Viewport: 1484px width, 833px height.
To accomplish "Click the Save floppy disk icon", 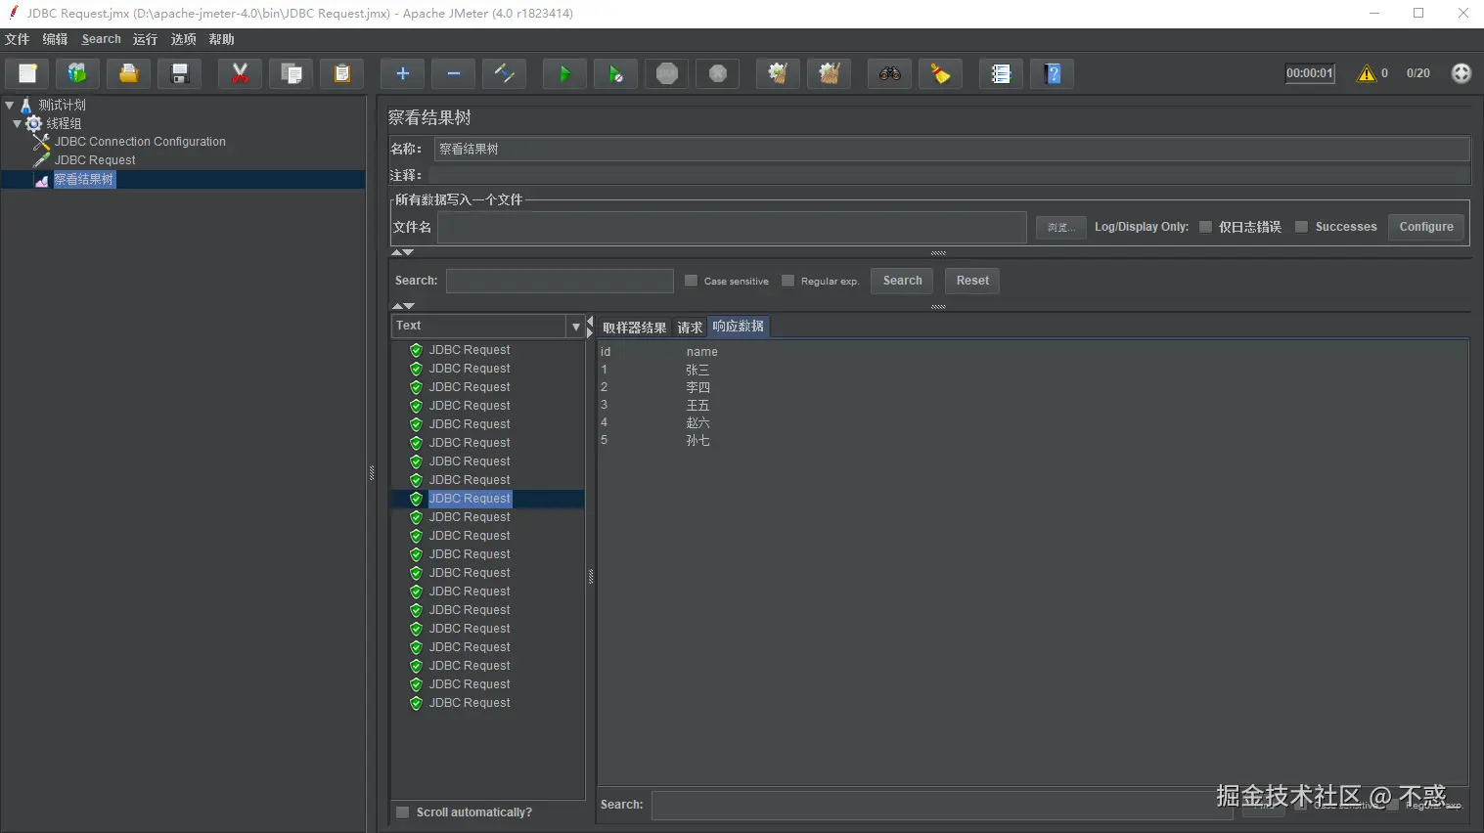I will click(179, 74).
